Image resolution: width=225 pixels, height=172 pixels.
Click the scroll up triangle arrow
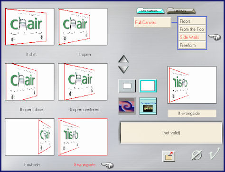123,59
